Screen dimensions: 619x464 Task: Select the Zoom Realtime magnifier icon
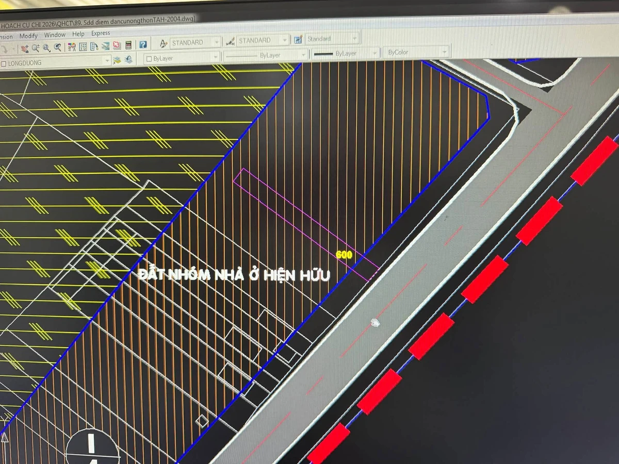coord(35,48)
